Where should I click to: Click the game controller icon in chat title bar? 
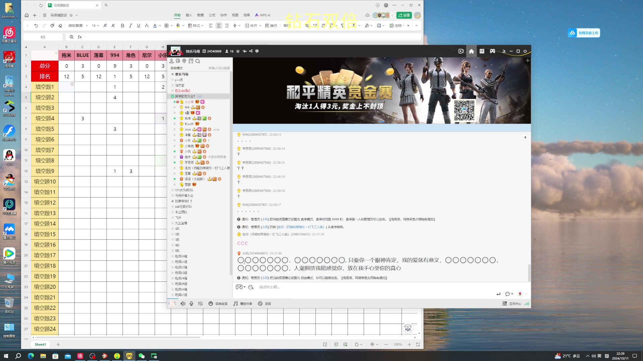point(492,51)
